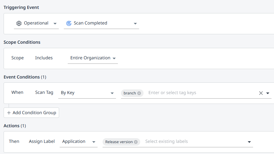The image size is (274, 154).
Task: Click the Scan Tag condition label
Action: pyautogui.click(x=44, y=92)
